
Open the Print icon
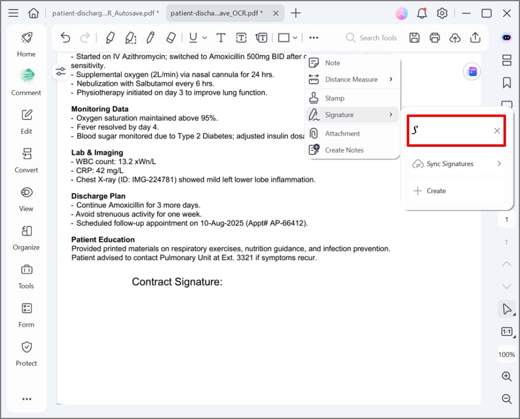click(434, 38)
